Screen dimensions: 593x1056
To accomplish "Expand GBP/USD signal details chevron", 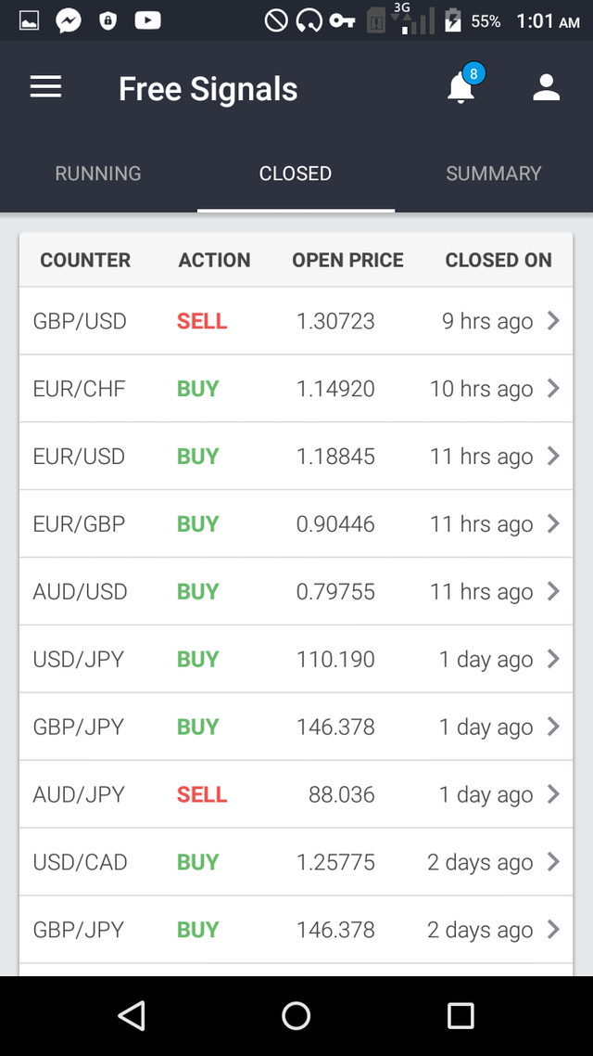I will [x=553, y=320].
